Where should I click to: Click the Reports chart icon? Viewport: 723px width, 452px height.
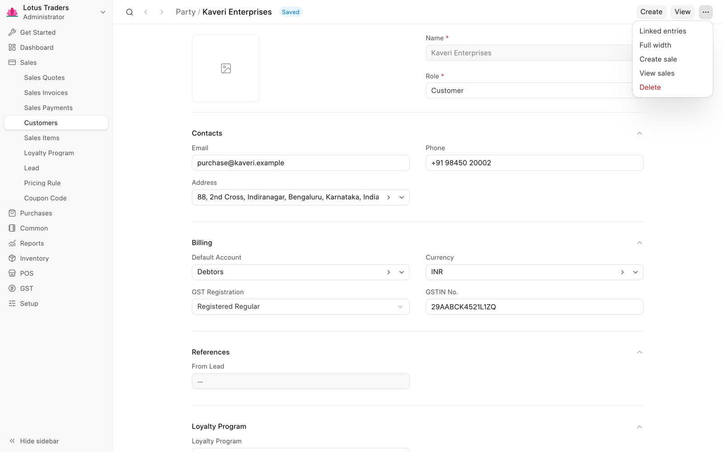pos(12,243)
